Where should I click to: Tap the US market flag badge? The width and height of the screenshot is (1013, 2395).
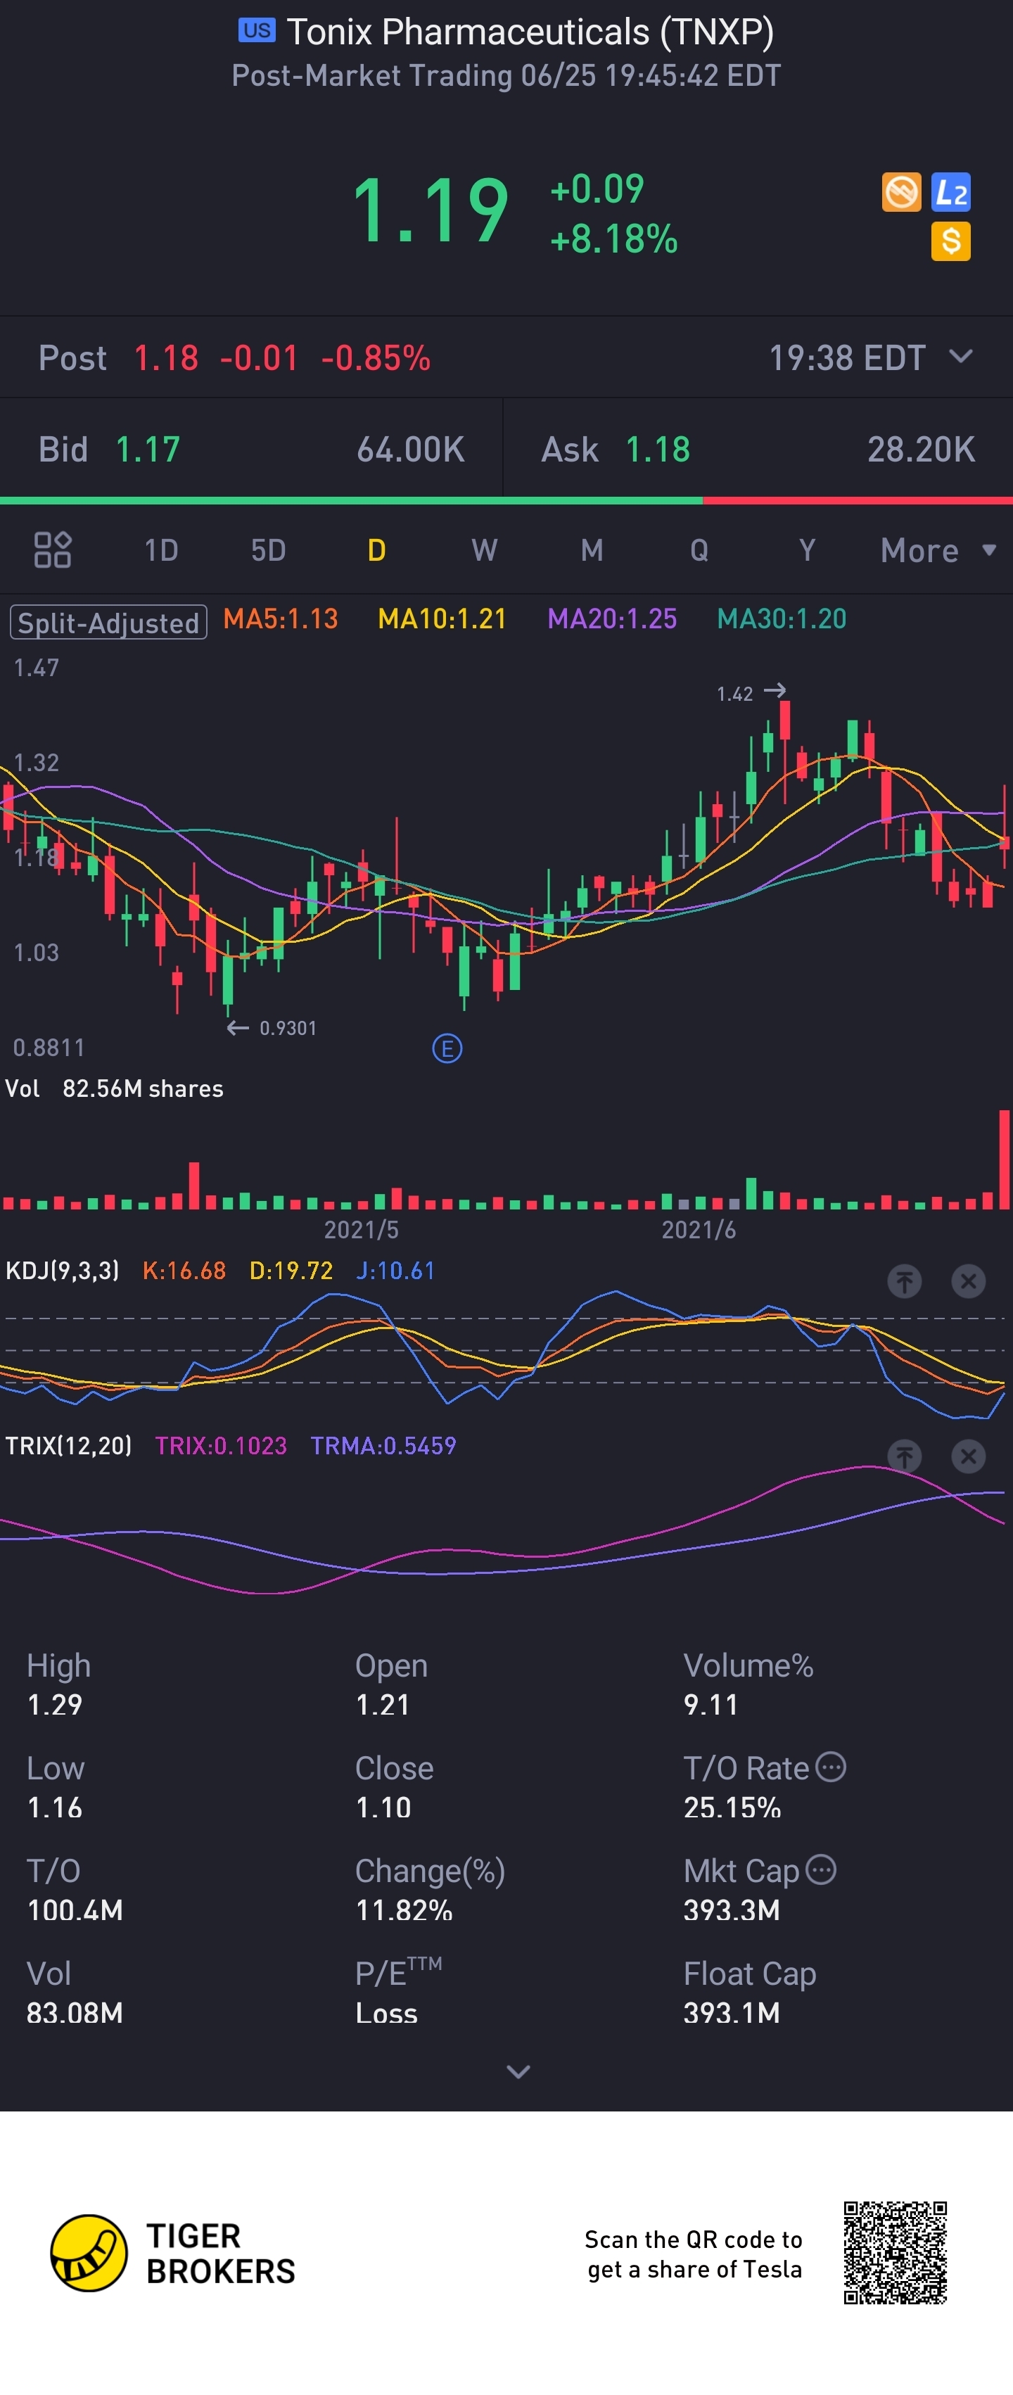click(x=257, y=31)
